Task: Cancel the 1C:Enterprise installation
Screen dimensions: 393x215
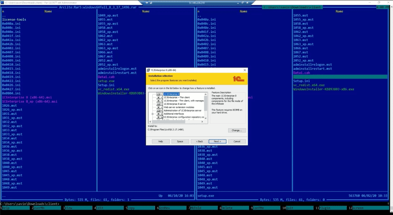Action: pyautogui.click(x=237, y=141)
